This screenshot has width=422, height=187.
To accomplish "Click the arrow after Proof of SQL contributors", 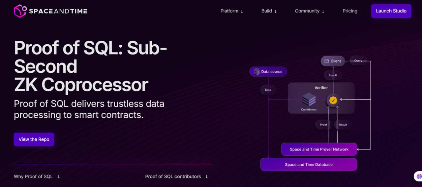I will [207, 176].
